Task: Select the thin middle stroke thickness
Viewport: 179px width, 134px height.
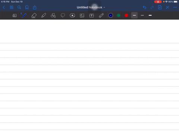Action: pyautogui.click(x=142, y=15)
